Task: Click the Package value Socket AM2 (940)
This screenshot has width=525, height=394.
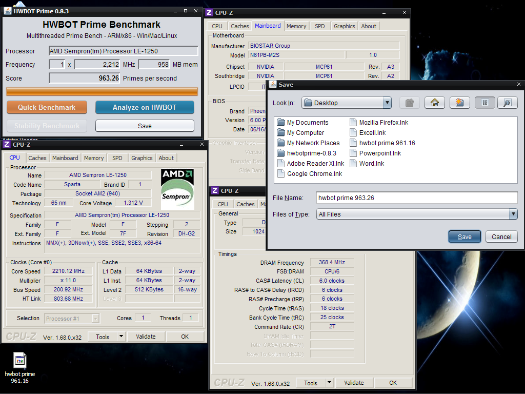Action: [x=98, y=193]
